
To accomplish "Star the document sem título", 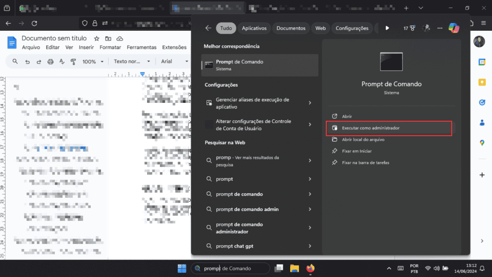I will coord(97,38).
